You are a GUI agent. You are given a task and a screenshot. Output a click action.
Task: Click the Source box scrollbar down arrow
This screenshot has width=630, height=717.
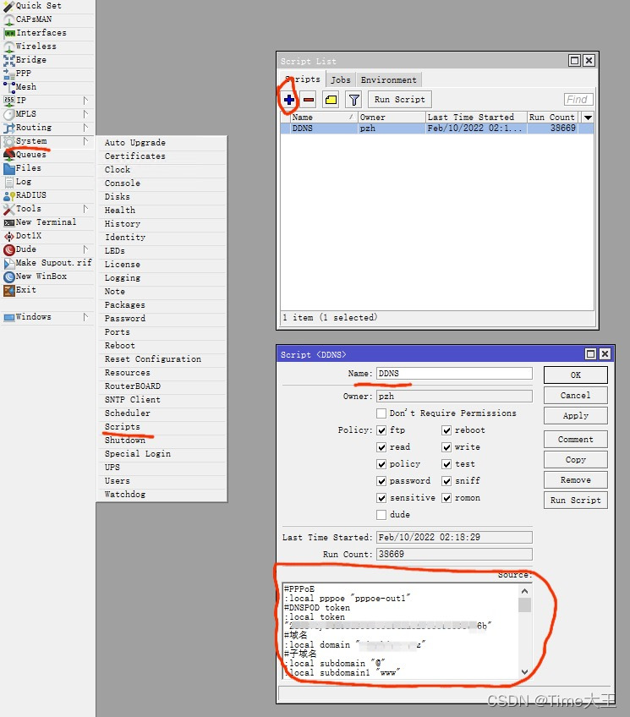[x=525, y=671]
